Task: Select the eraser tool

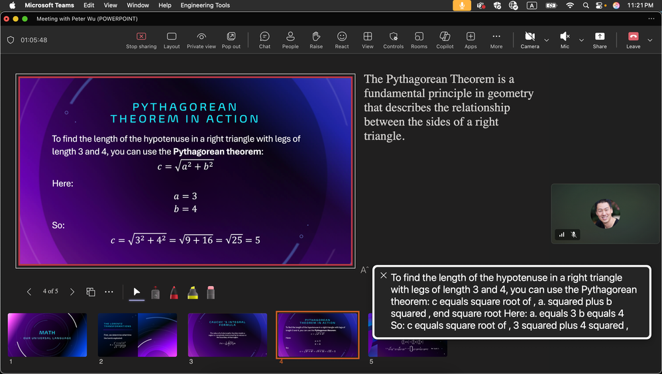Action: point(211,292)
